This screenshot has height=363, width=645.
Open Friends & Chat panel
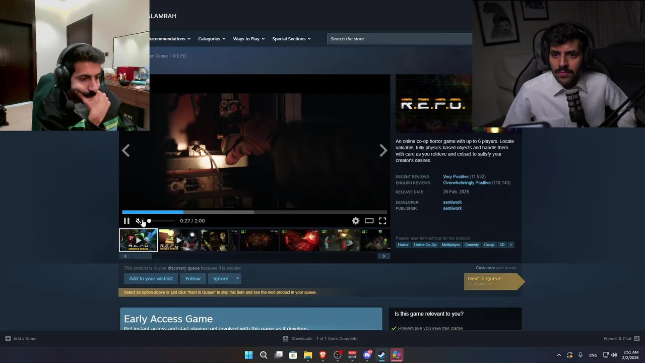tap(621, 339)
